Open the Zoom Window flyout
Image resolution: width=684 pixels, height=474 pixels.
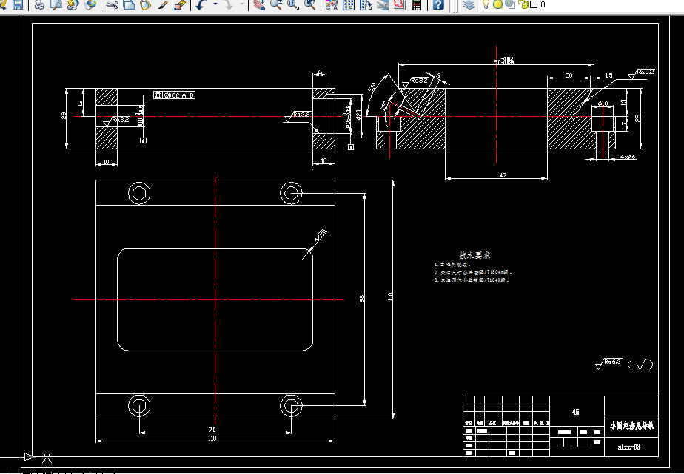293,4
